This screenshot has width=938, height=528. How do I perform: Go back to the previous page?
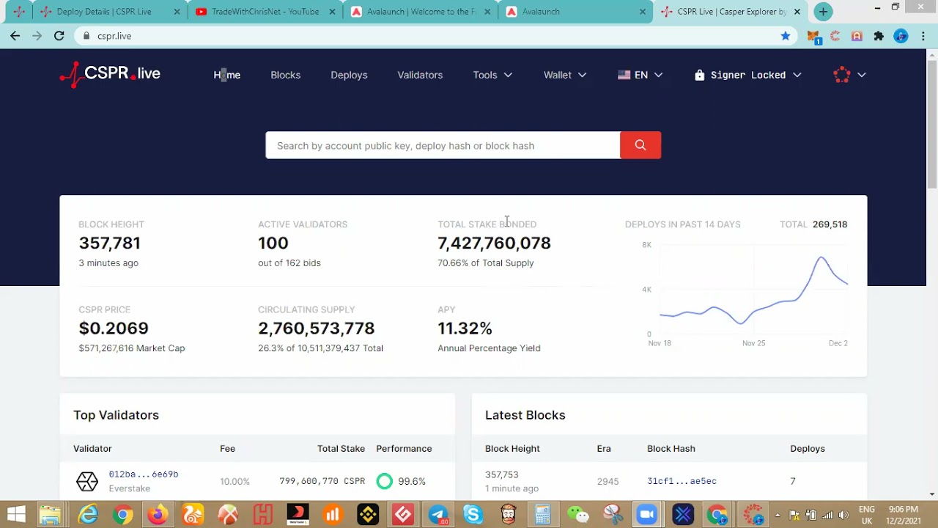[x=15, y=36]
